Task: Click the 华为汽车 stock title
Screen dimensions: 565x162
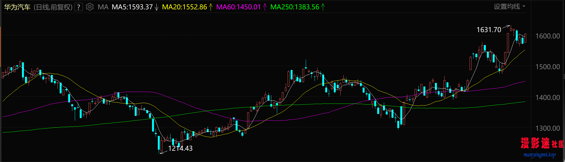Action: point(17,7)
